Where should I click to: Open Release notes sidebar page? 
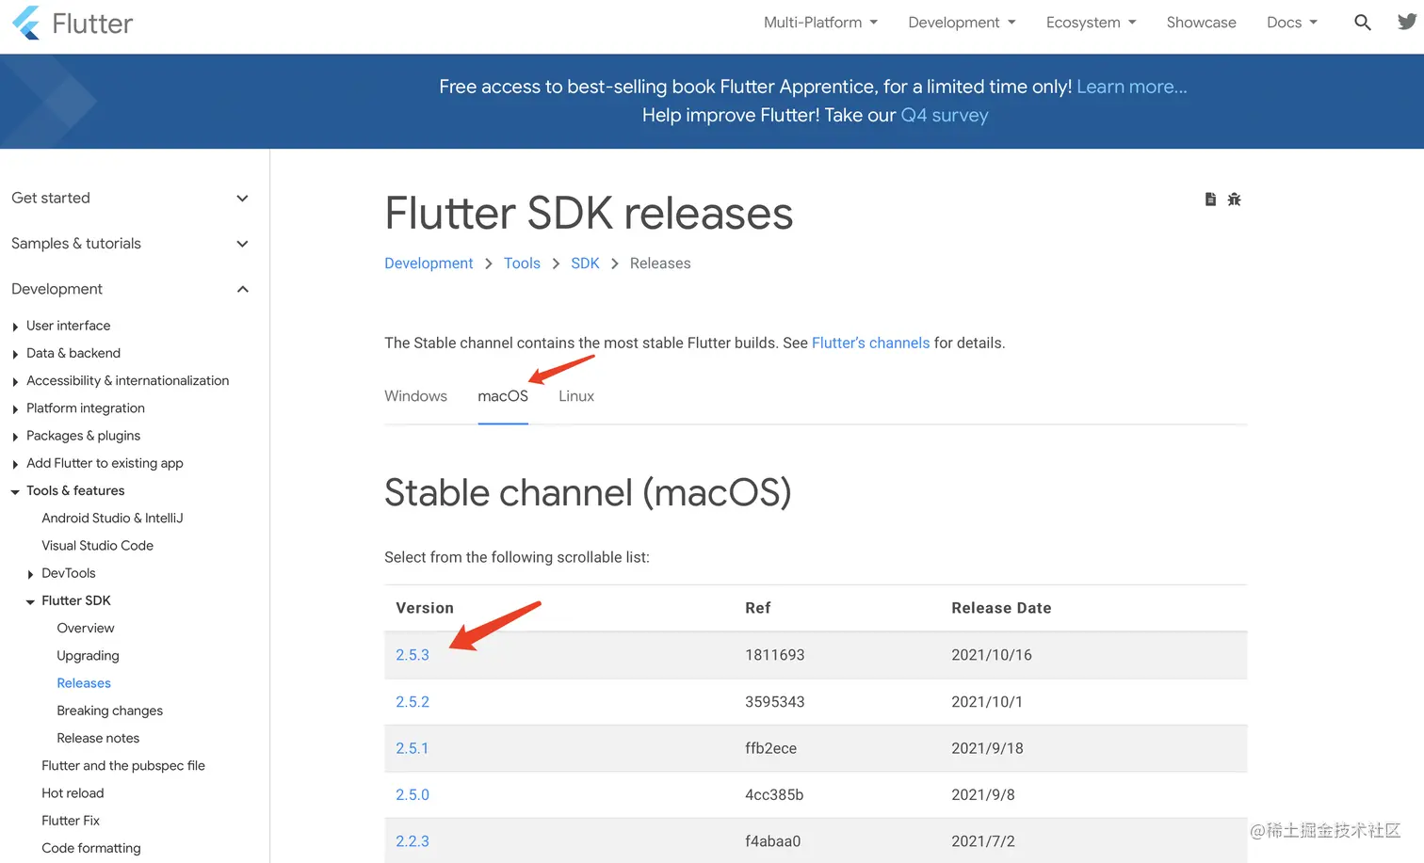pyautogui.click(x=98, y=737)
